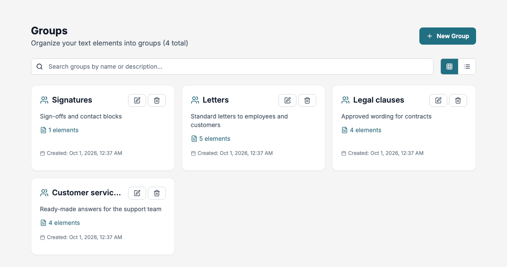
Task: Open the Legal clauses group title
Action: click(379, 100)
